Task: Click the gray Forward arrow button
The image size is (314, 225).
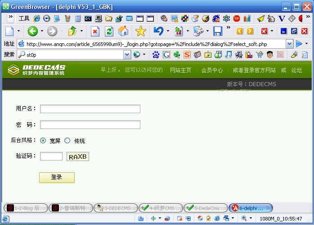Action: click(52, 31)
